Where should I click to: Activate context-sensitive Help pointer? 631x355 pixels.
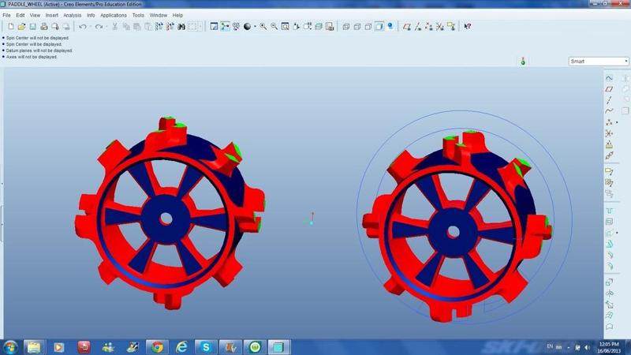pos(468,27)
